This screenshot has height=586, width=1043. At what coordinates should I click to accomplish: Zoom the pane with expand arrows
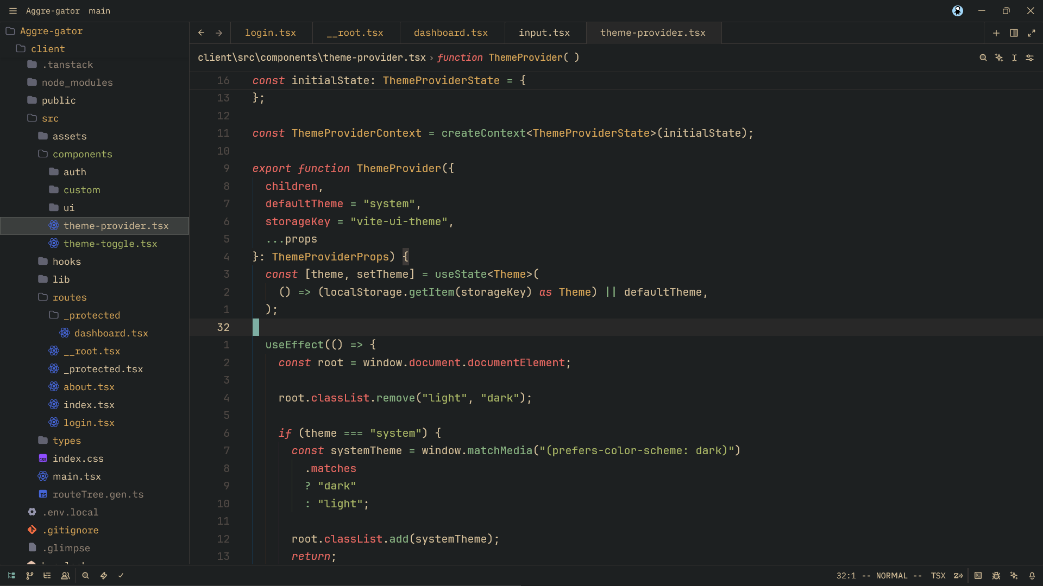(x=1031, y=33)
